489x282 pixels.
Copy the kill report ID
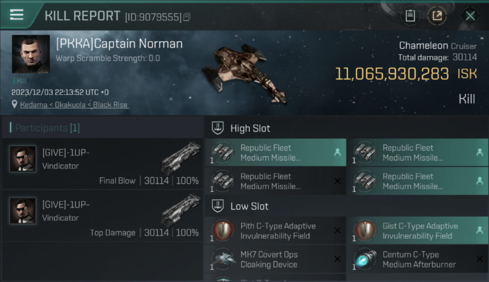tap(187, 17)
